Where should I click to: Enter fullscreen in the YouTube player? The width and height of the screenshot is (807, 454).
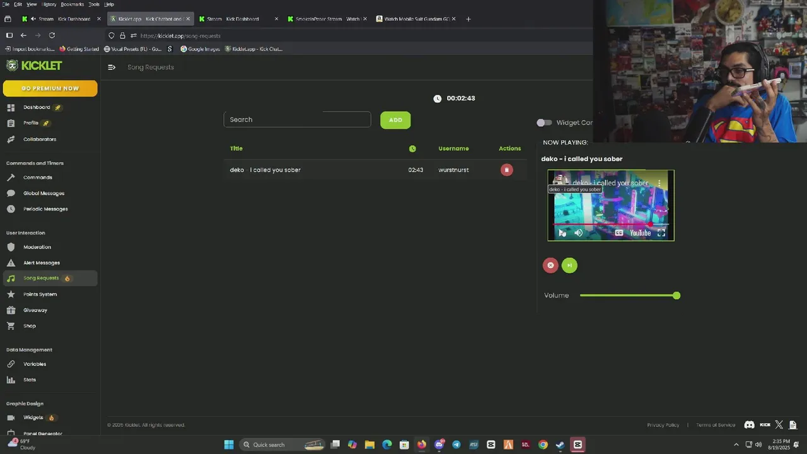click(661, 233)
